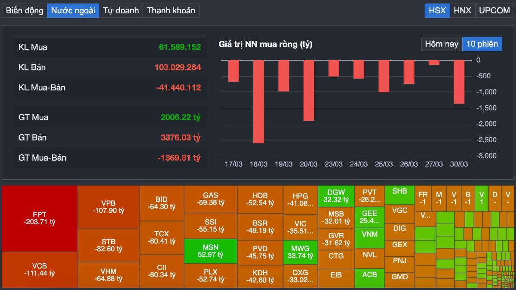Image resolution: width=516 pixels, height=290 pixels.
Task: Open the HPG tile
Action: coord(300,200)
